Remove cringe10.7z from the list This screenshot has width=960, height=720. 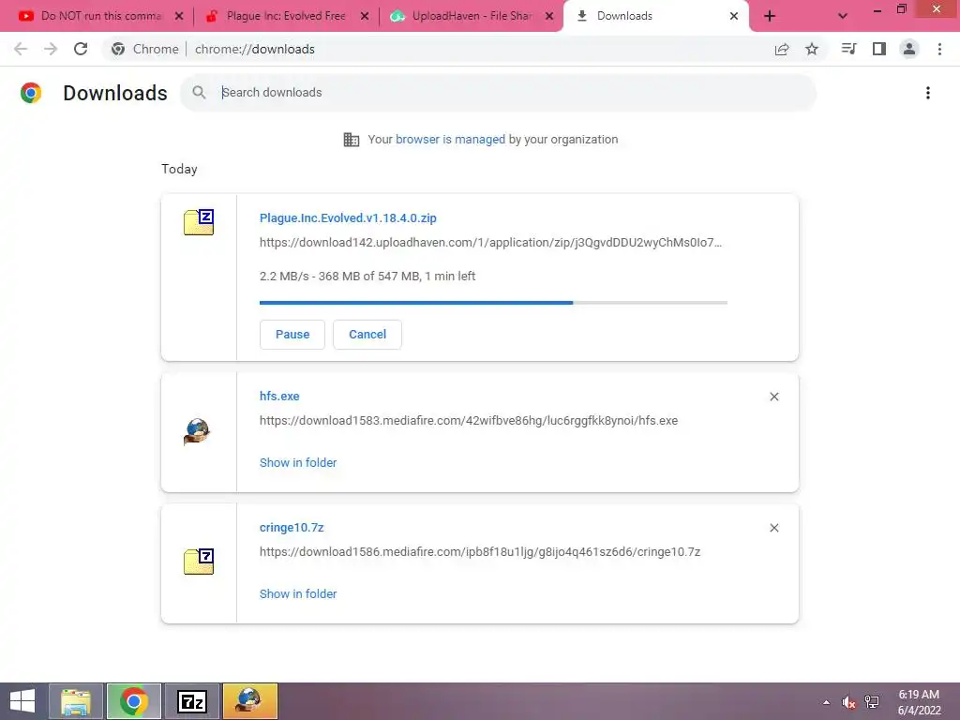(x=773, y=528)
